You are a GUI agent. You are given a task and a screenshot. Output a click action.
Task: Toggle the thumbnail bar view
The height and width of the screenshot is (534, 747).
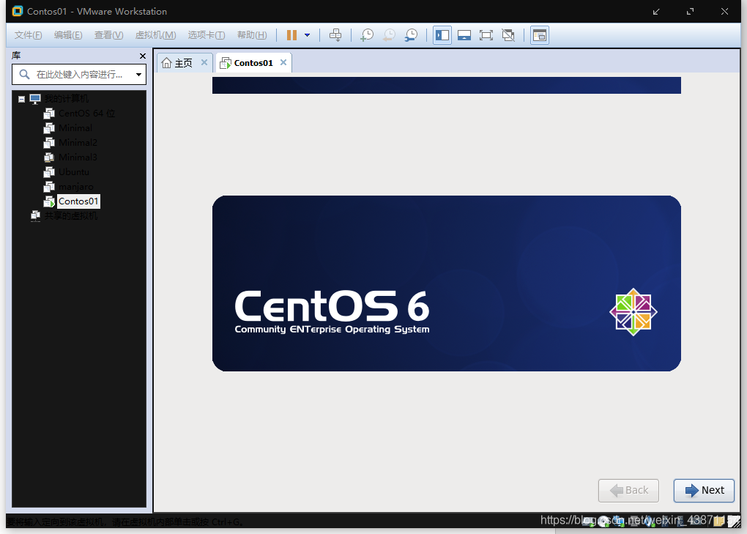tap(464, 34)
